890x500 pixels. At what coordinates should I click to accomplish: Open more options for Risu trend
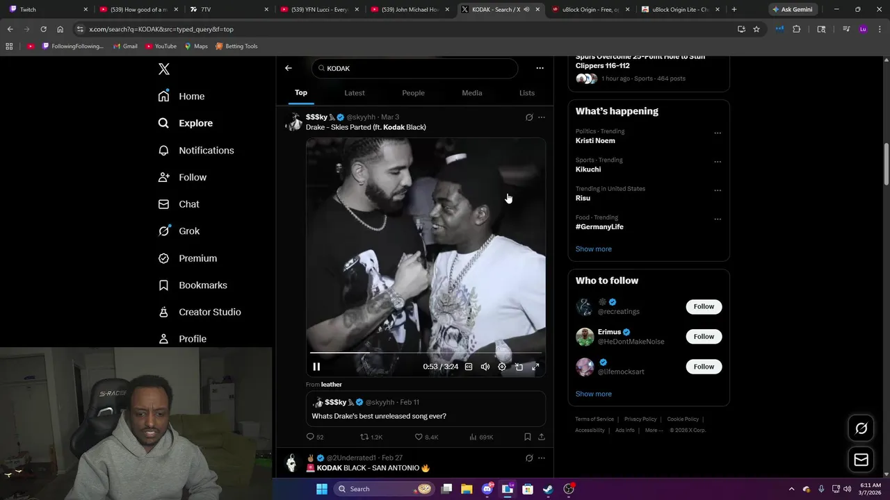pos(718,190)
